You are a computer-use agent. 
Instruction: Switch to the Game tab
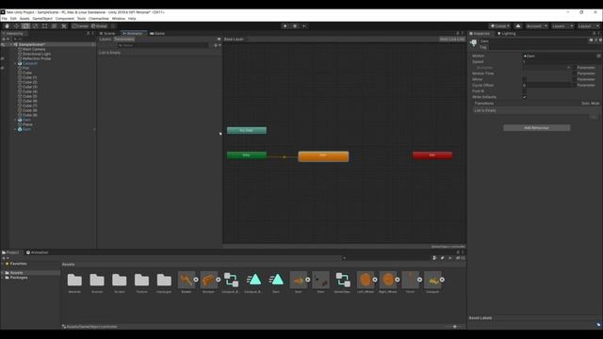click(157, 34)
